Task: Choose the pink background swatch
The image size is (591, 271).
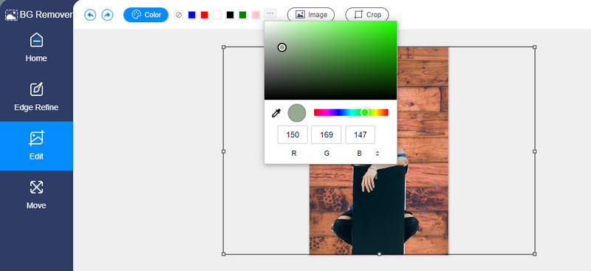Action: pos(256,15)
